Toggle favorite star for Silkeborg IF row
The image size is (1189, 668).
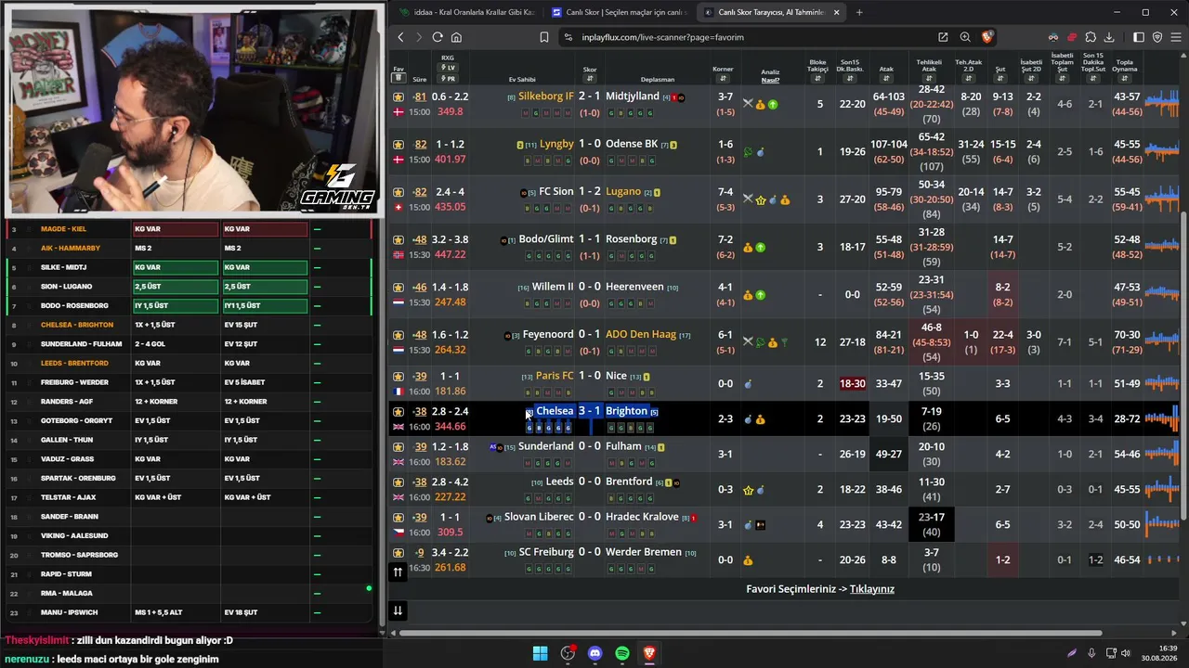(x=399, y=96)
